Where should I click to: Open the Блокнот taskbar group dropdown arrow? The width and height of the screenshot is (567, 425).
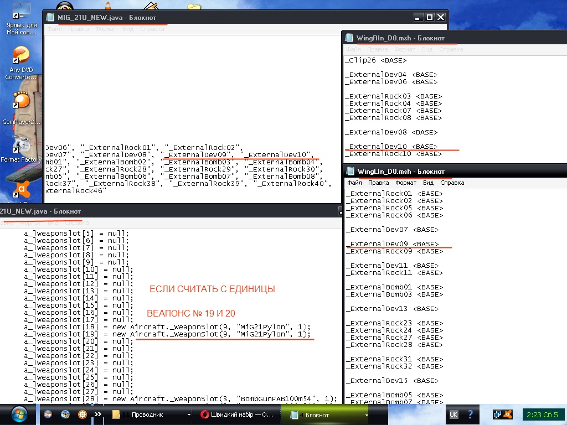click(367, 414)
